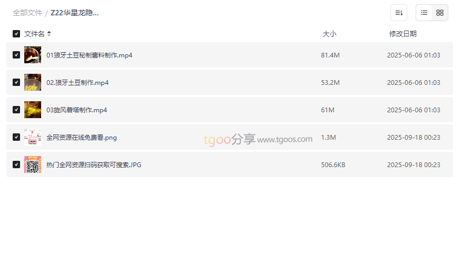Click the 大小 column header

[x=329, y=34]
